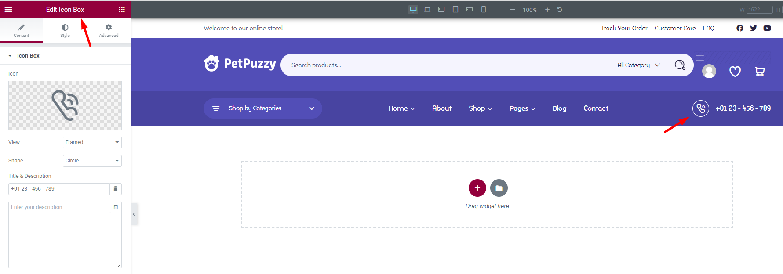This screenshot has height=274, width=783.
Task: Zoom out the preview with minus
Action: pyautogui.click(x=512, y=10)
